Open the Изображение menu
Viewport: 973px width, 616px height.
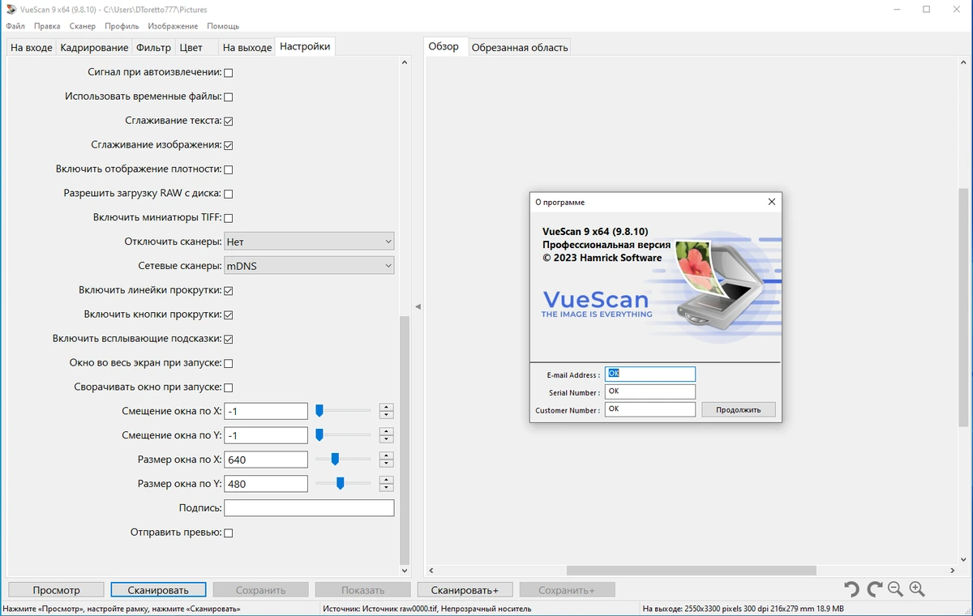(173, 26)
